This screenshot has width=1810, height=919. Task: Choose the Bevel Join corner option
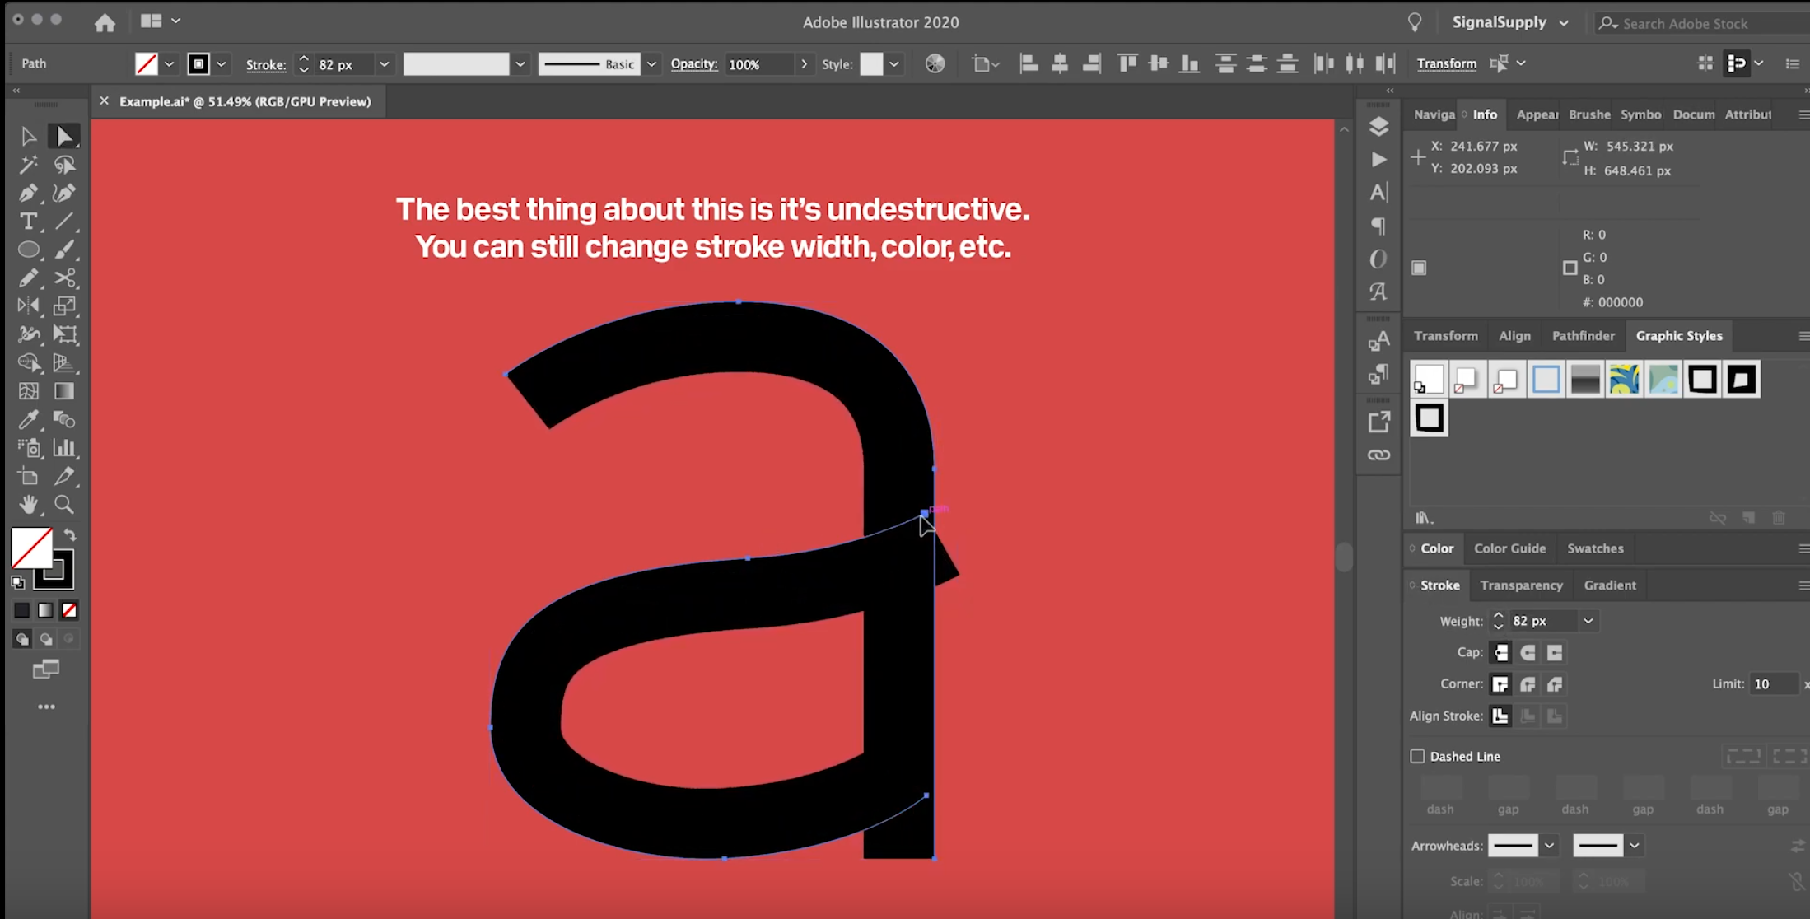coord(1555,683)
